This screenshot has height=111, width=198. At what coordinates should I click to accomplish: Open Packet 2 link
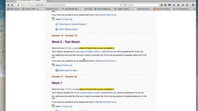(97, 92)
